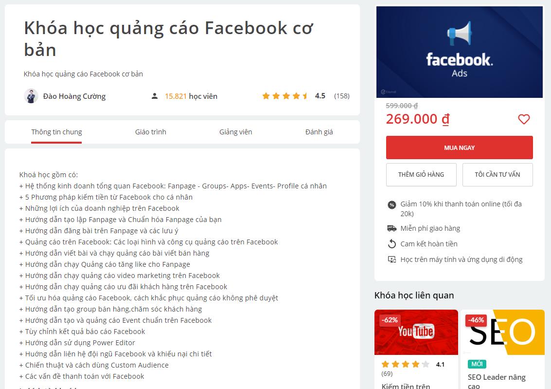Click the computer and mobile learning icon
551x389 pixels.
(391, 259)
